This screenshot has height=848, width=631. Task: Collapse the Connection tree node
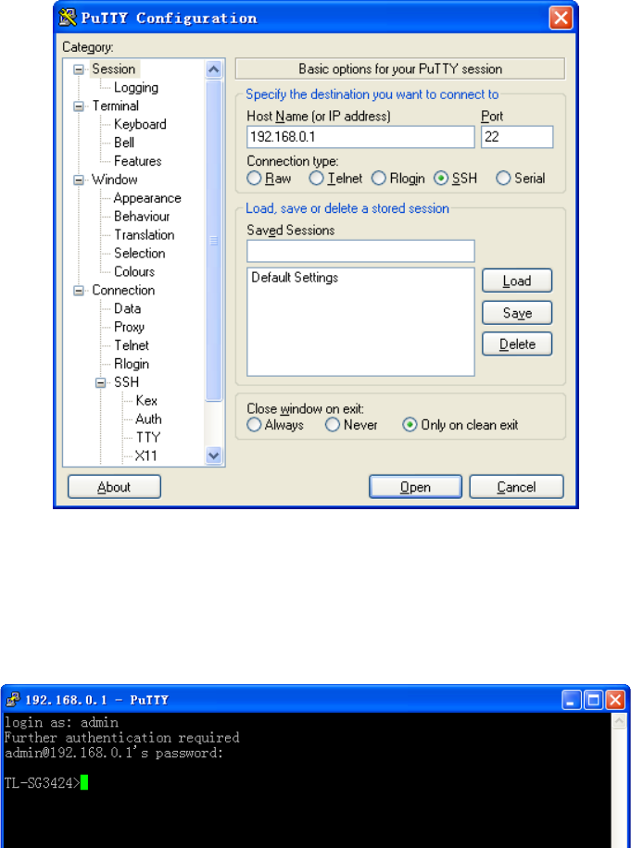(79, 291)
